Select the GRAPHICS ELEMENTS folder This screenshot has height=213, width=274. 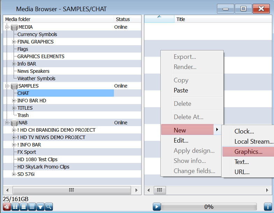pos(41,56)
